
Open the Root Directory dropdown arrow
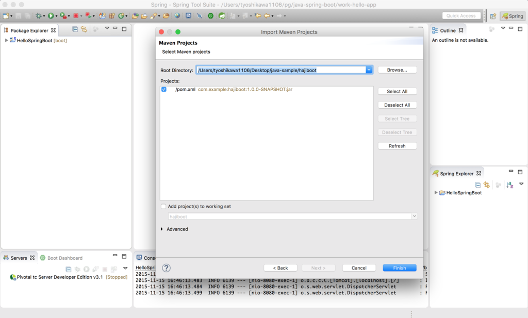pyautogui.click(x=369, y=70)
